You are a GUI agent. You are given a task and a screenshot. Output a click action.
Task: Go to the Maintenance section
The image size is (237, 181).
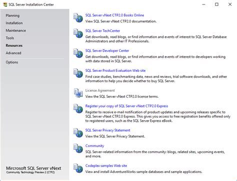point(16,30)
